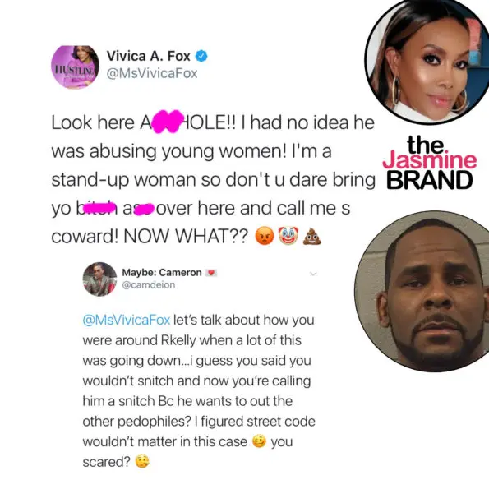The width and height of the screenshot is (489, 489).
Task: Click the 'Maybe: Cameron' display name
Action: (162, 273)
